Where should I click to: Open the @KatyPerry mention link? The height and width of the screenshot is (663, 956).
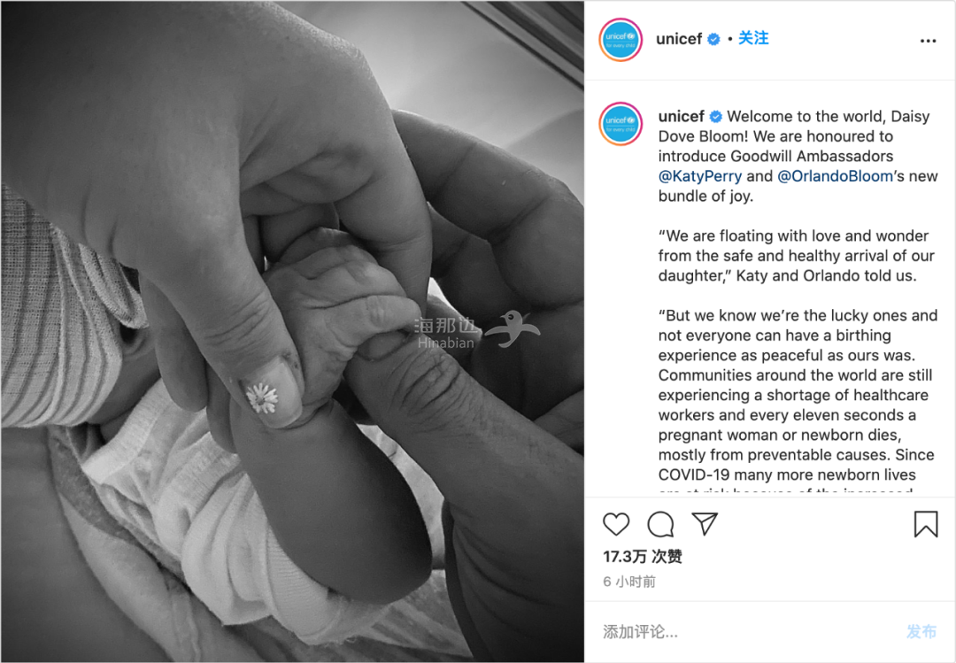pyautogui.click(x=700, y=176)
